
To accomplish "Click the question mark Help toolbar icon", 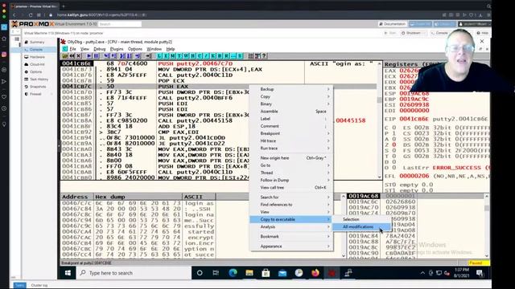I will [264, 56].
